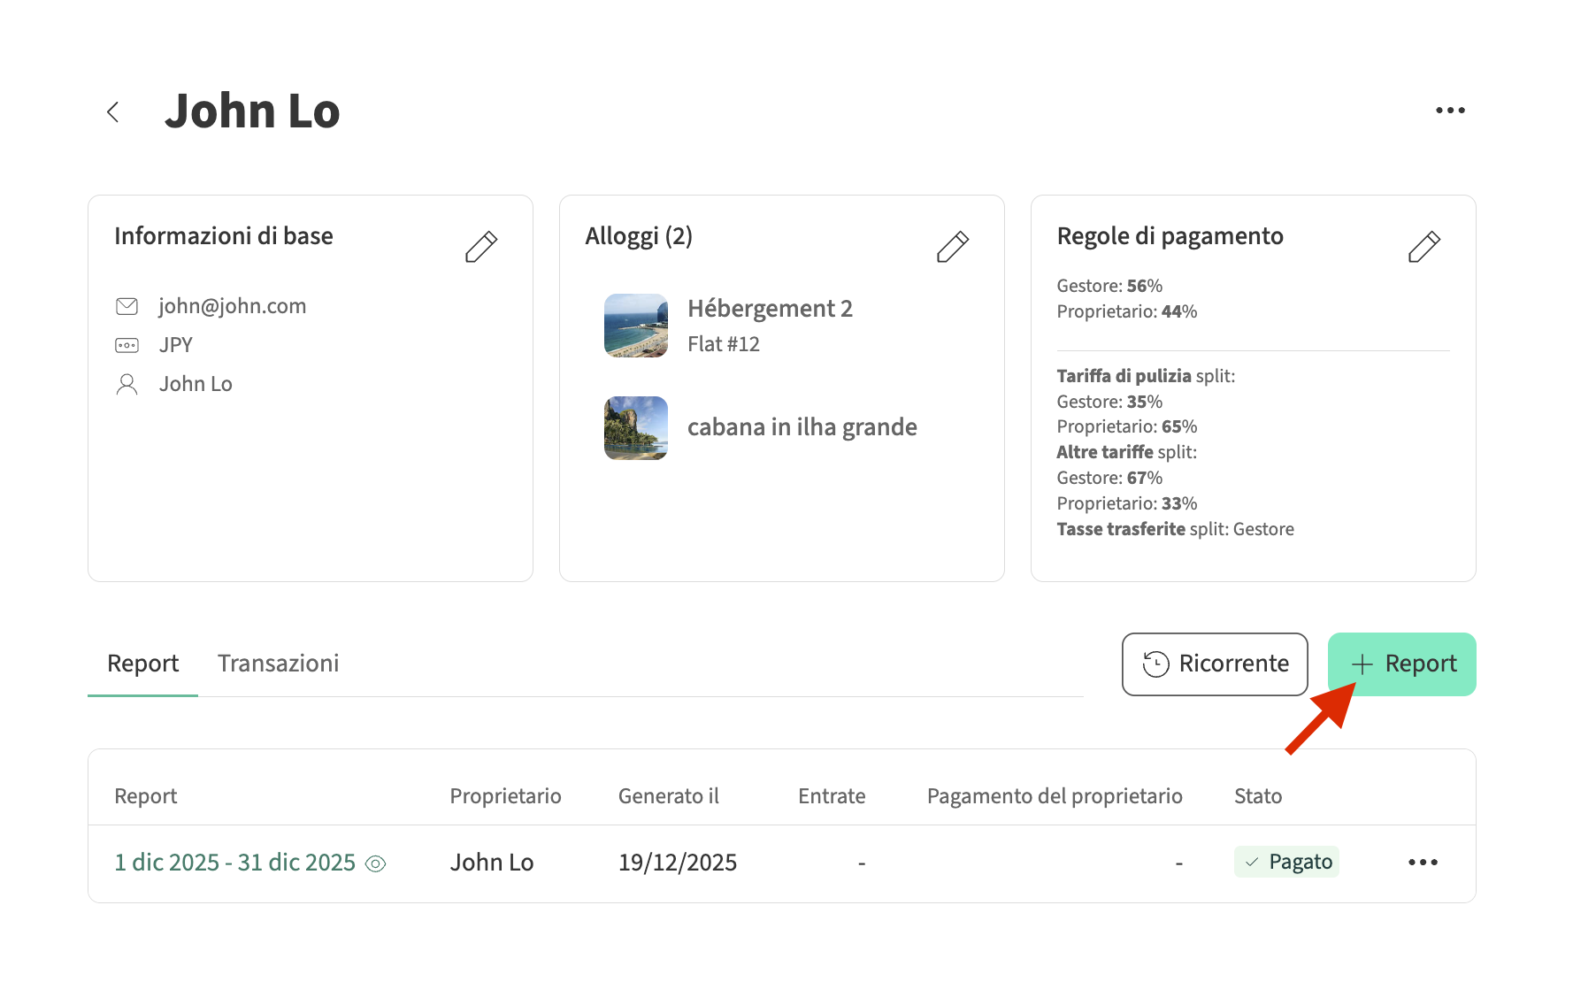Edit Alloggi list with pencil icon
1573x982 pixels.
[x=952, y=247]
